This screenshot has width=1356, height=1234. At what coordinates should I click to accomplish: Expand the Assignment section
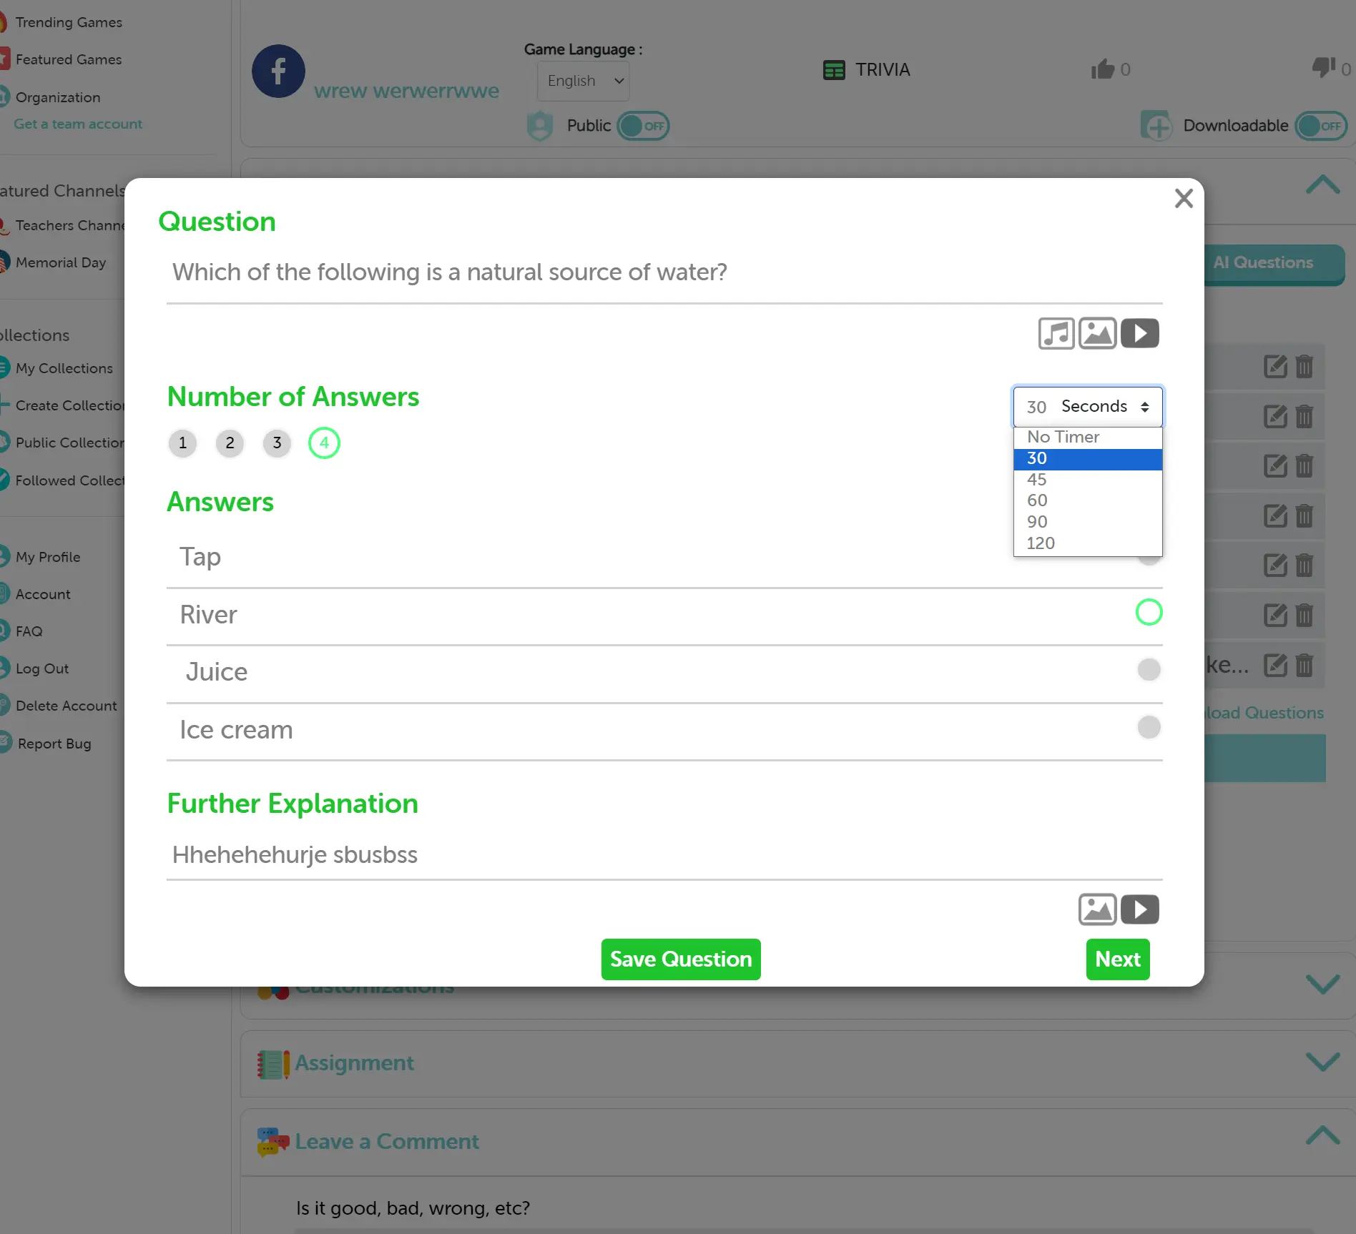pyautogui.click(x=1322, y=1062)
